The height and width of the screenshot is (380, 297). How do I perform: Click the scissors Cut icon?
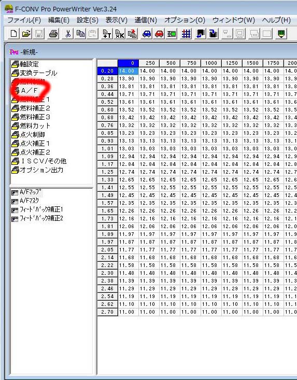(x=68, y=34)
